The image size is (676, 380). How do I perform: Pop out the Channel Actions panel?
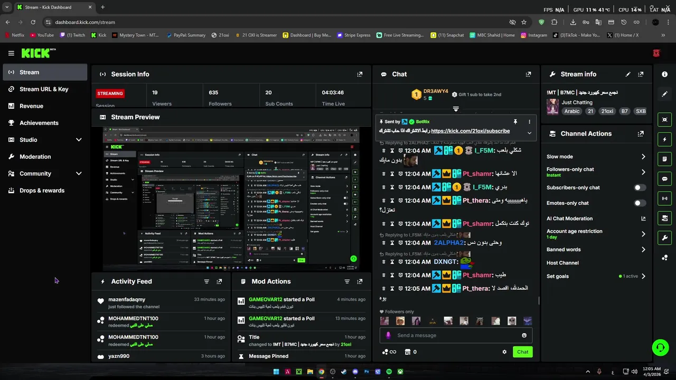coord(641,134)
